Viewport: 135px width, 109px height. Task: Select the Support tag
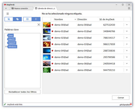[x=12, y=43]
